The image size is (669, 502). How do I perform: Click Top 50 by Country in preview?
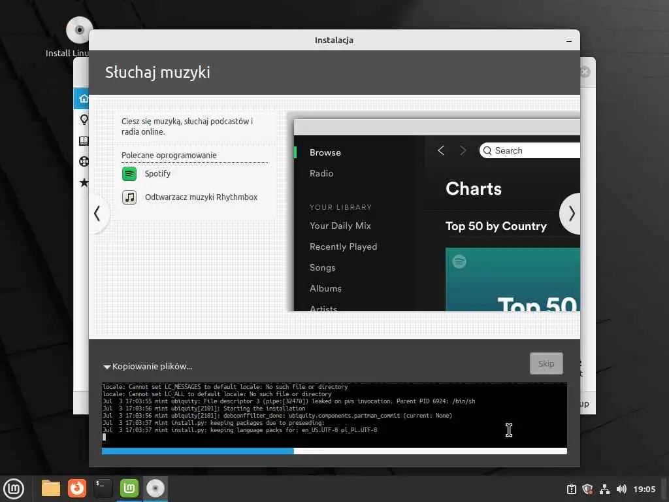click(x=496, y=226)
